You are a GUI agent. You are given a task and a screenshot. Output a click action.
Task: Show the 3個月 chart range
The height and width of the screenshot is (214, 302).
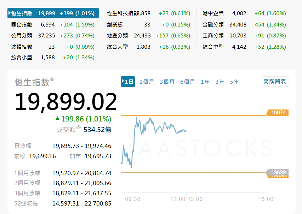click(167, 82)
